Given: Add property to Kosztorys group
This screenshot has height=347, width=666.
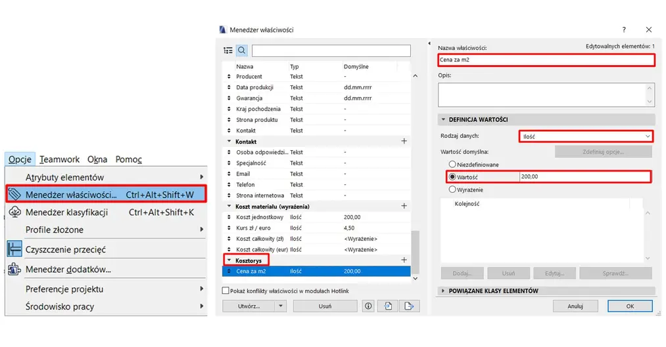Looking at the screenshot, I should [404, 260].
